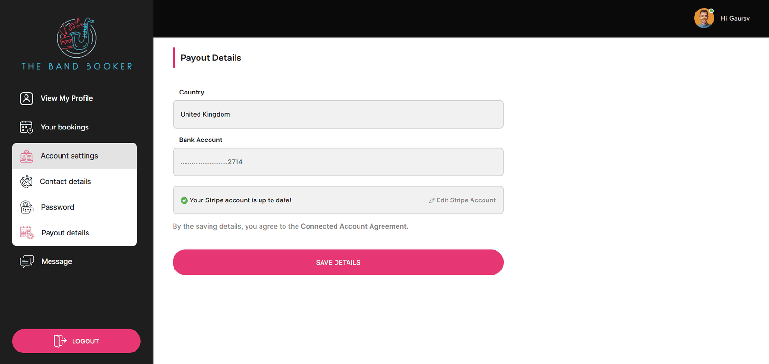
Task: Collapse the Account settings menu
Action: point(74,156)
